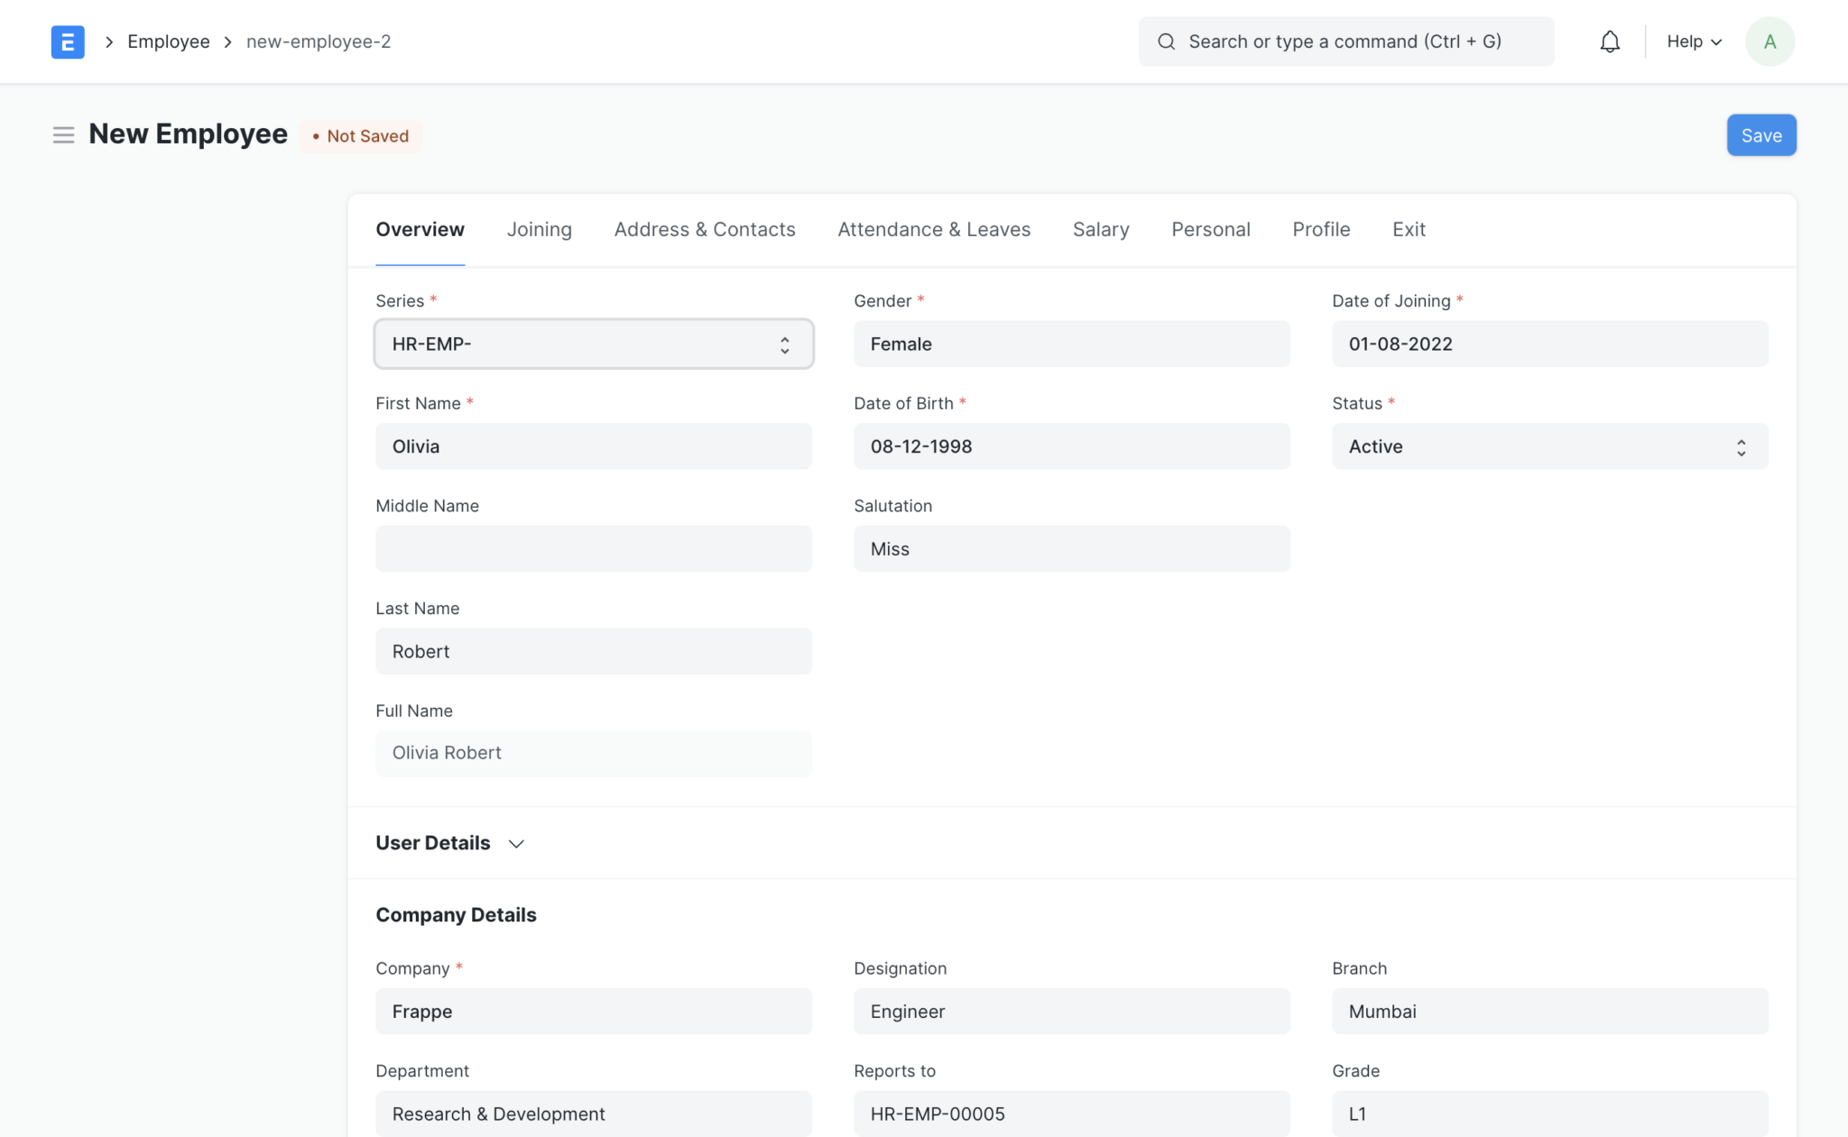Toggle the sidebar hamburger menu icon
The image size is (1848, 1137).
pos(63,135)
